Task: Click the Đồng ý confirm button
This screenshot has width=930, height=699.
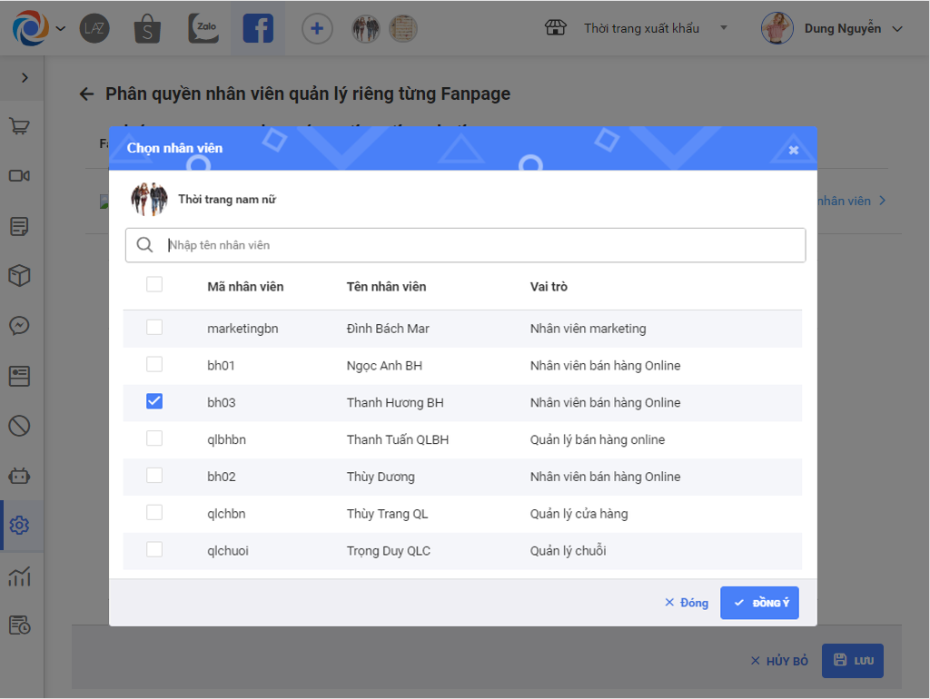Action: tap(759, 603)
